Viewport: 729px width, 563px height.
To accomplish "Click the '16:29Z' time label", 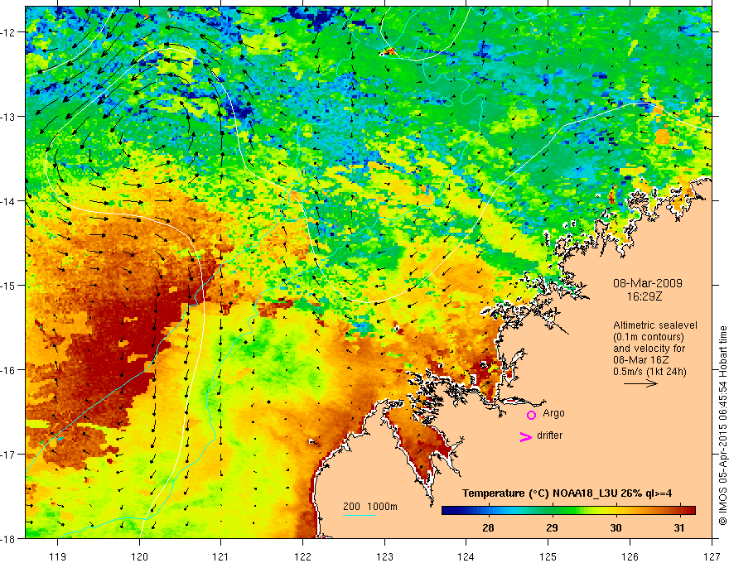I will 644,296.
